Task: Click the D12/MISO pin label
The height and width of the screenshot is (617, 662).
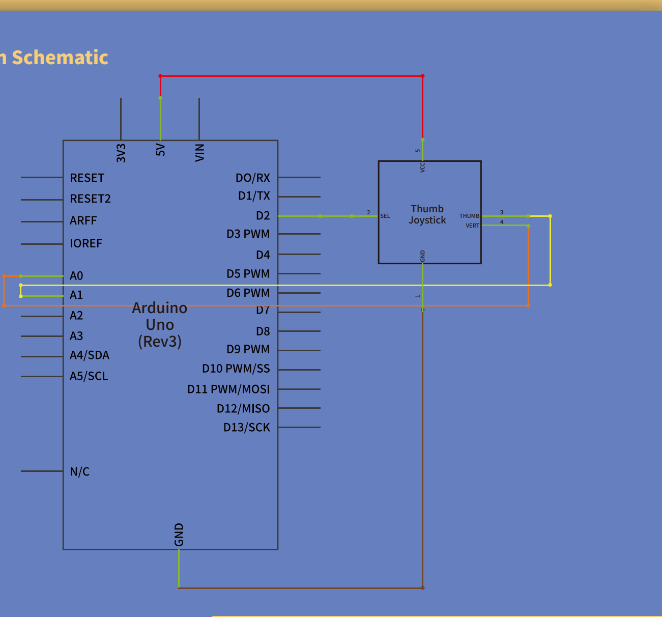Action: coord(243,409)
